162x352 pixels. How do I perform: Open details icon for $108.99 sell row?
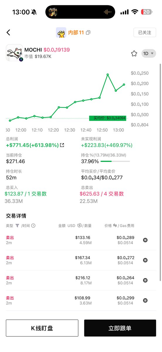coord(145,300)
